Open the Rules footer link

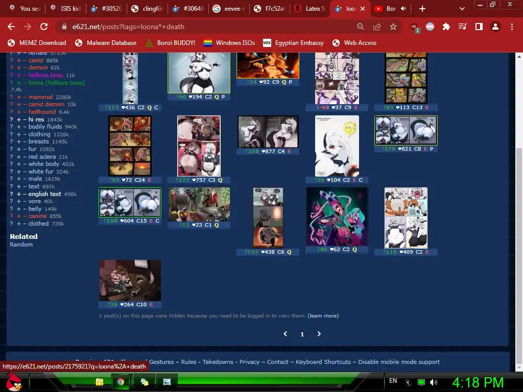[x=188, y=362]
